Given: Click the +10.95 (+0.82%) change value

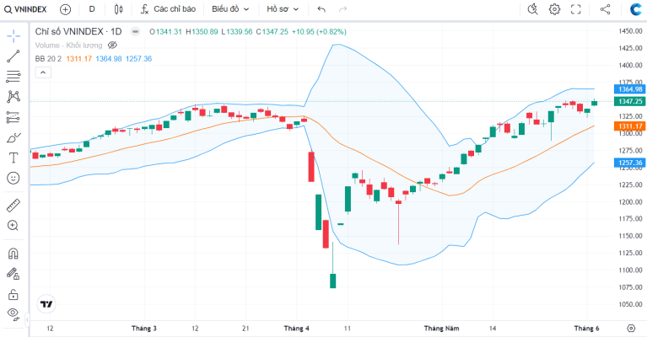Looking at the screenshot, I should coord(319,32).
